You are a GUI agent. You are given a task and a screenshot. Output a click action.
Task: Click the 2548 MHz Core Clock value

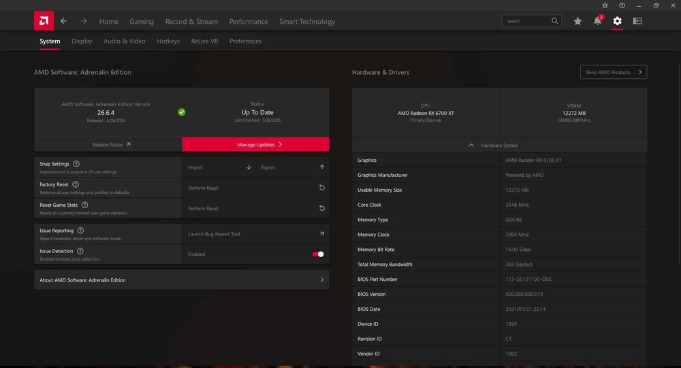coord(517,205)
